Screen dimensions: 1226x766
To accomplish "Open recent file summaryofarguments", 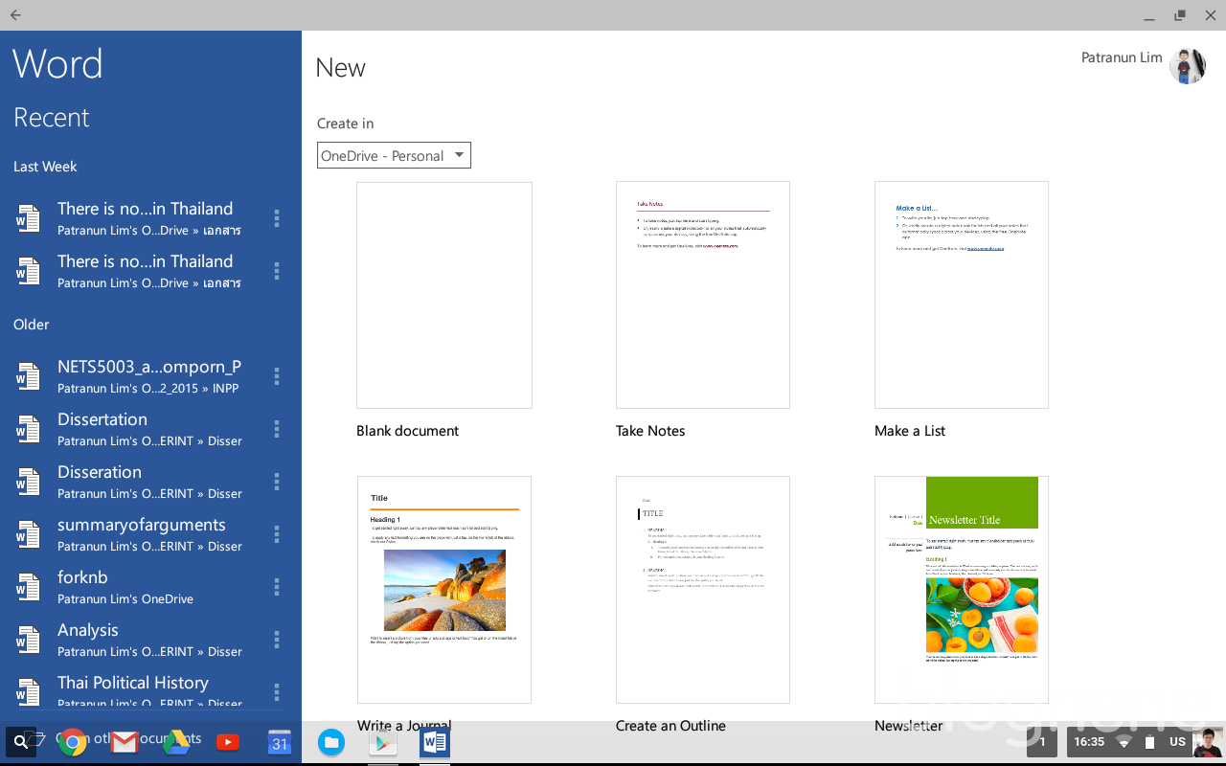I will [149, 534].
